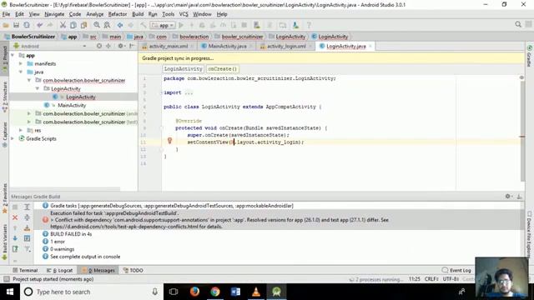Click the bowleraction breadcrumb
This screenshot has width=534, height=300.
191,37
